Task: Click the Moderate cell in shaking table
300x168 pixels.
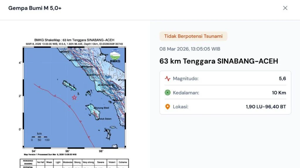Action: pos(68,162)
